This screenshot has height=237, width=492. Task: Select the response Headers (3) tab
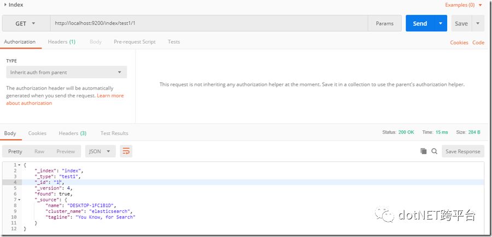73,133
